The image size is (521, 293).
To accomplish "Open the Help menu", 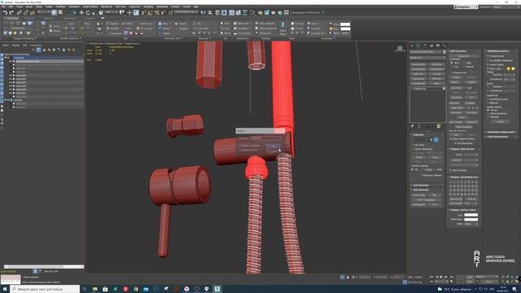I will [x=196, y=7].
